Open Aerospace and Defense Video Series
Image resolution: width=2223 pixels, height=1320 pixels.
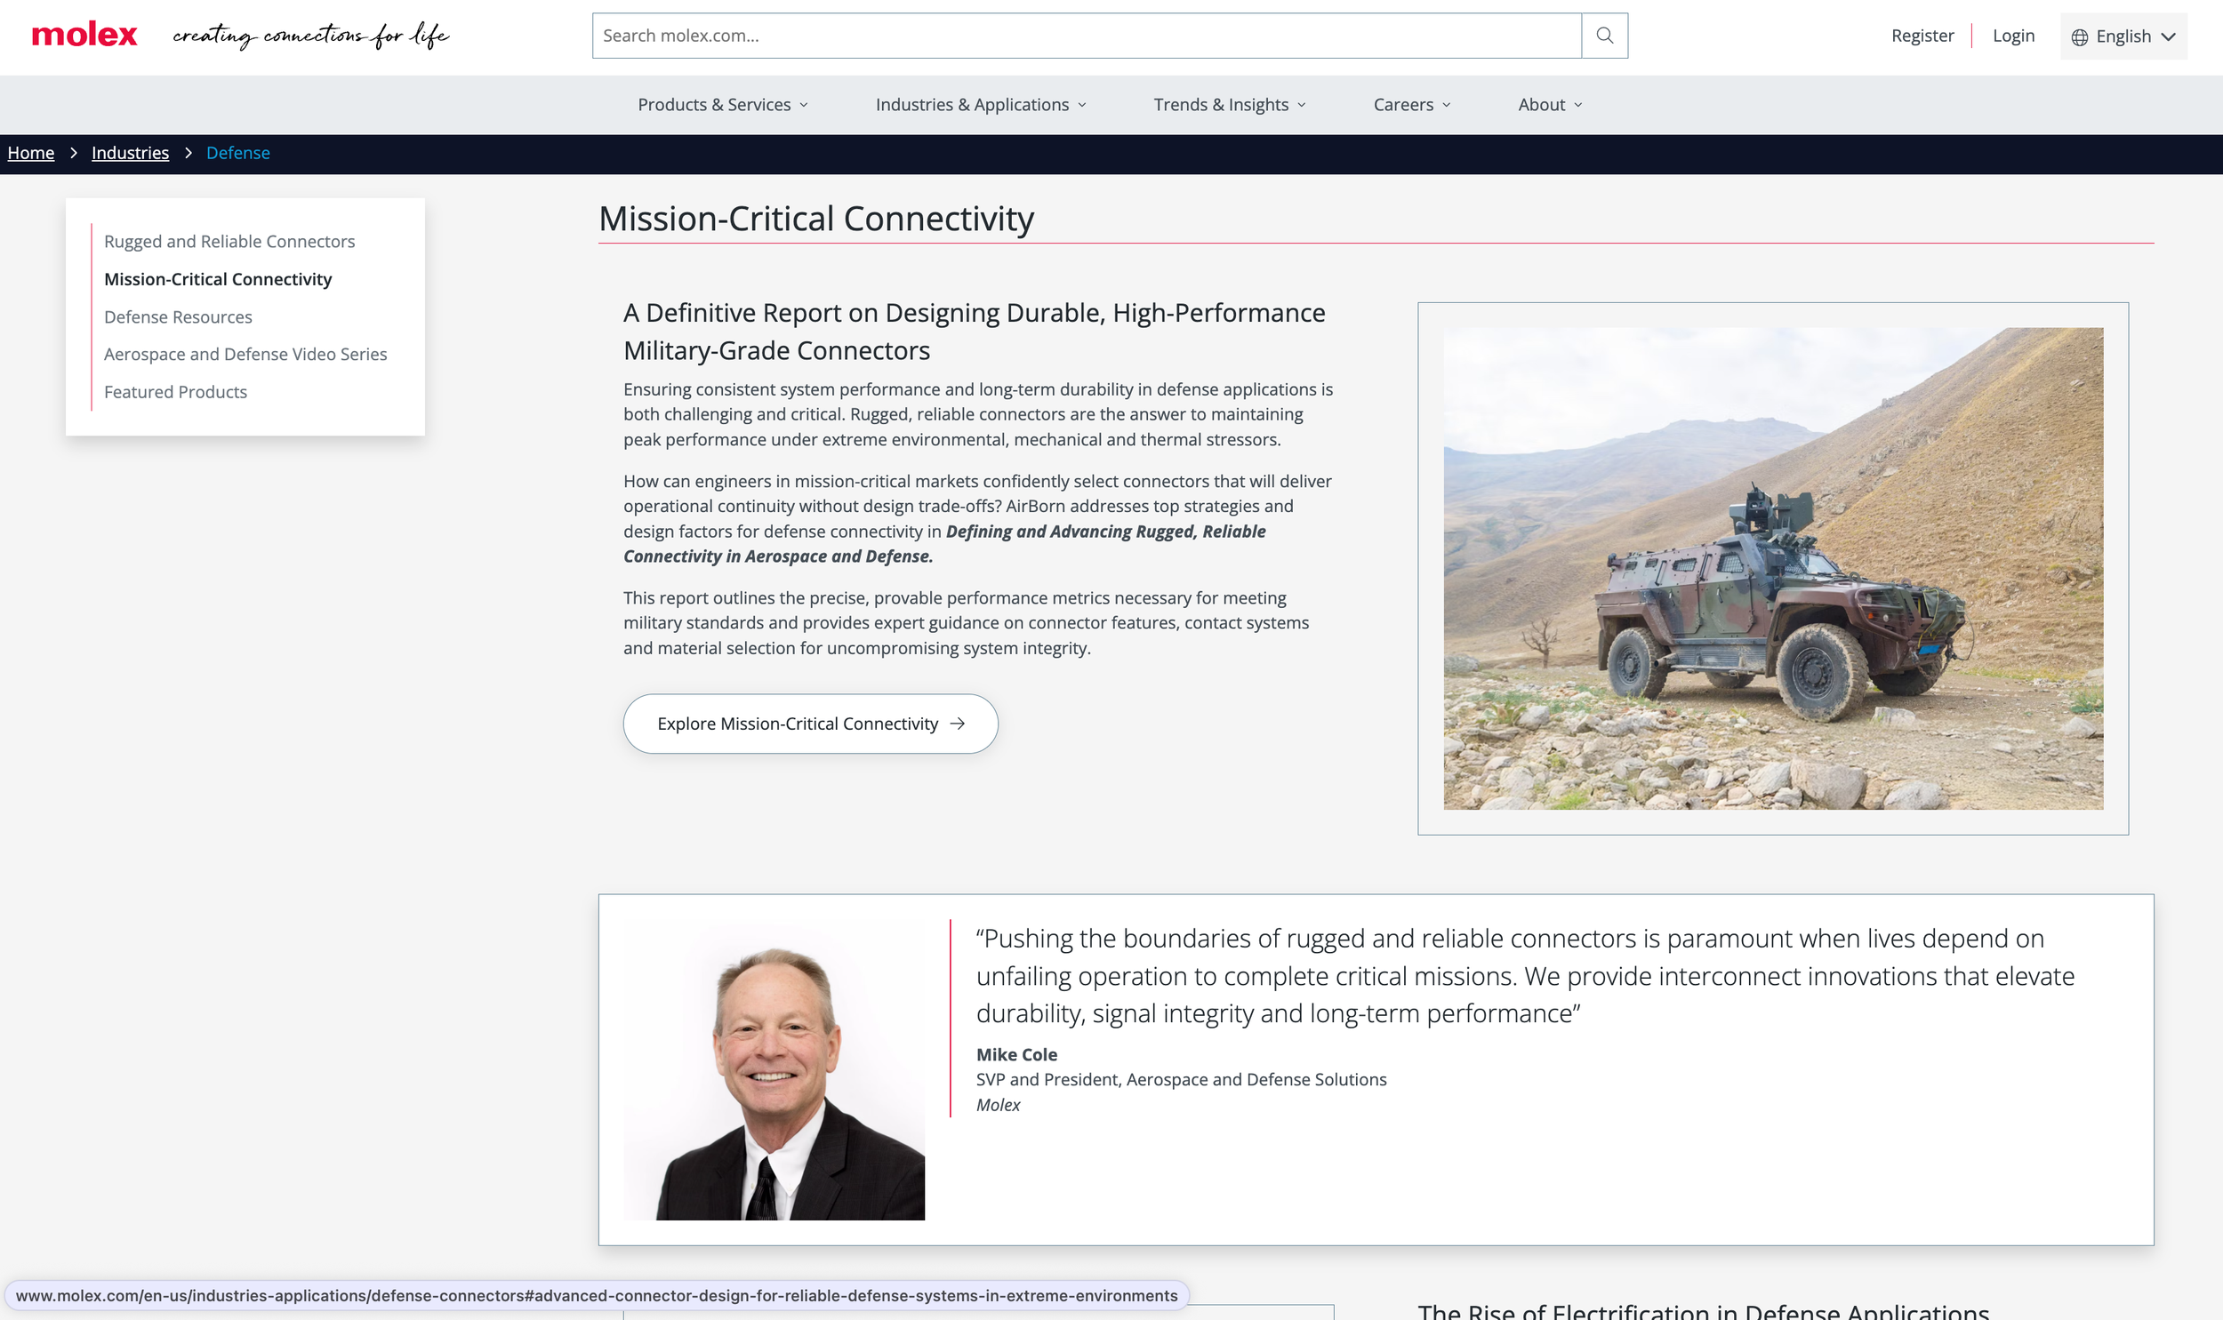245,354
